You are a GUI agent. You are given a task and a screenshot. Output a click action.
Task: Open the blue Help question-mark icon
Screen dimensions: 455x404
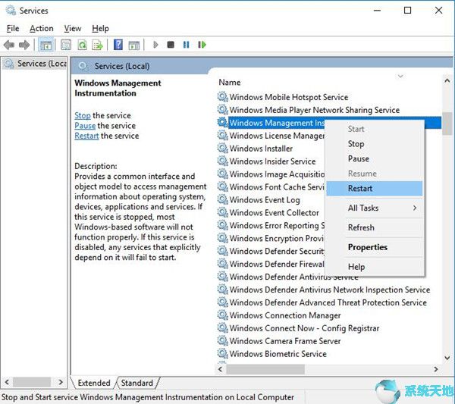[118, 45]
